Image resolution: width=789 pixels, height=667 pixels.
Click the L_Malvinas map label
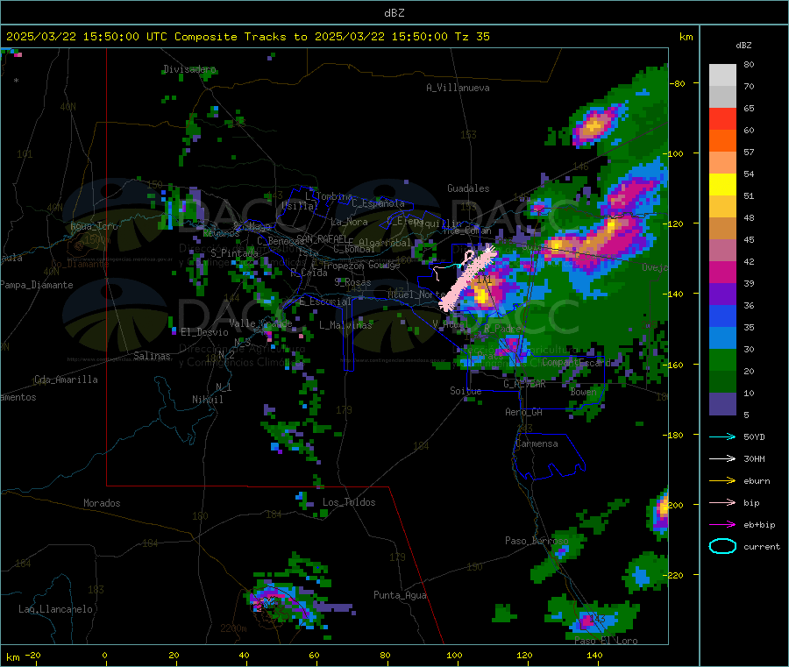click(345, 325)
